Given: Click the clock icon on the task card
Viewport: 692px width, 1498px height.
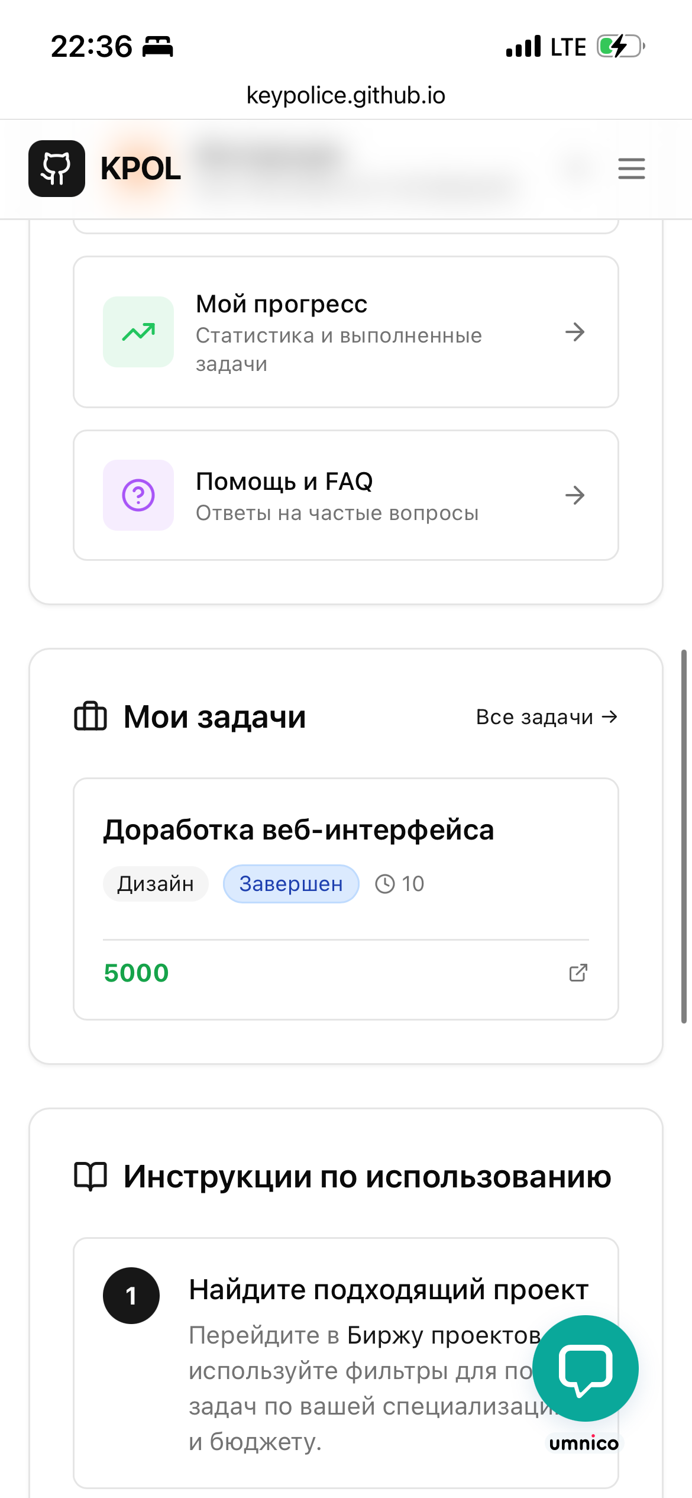Looking at the screenshot, I should [386, 883].
